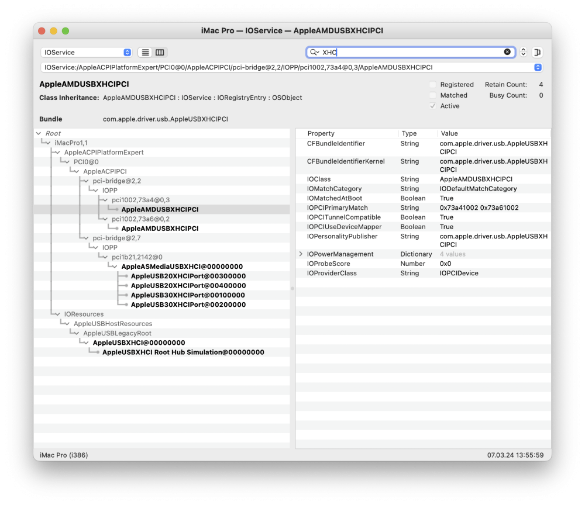Click inside the XHC search field
This screenshot has height=505, width=585.
[411, 53]
